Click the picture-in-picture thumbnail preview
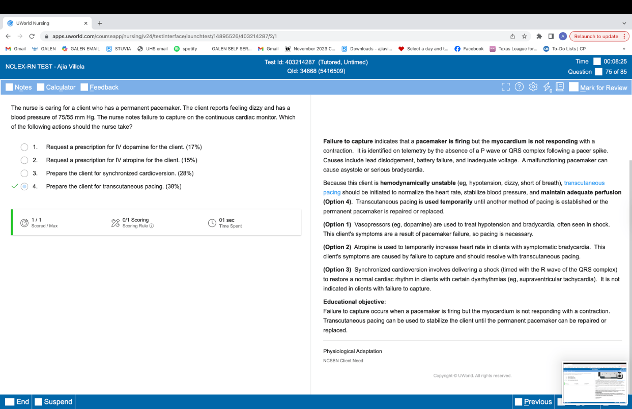The height and width of the screenshot is (409, 632). pos(594,383)
